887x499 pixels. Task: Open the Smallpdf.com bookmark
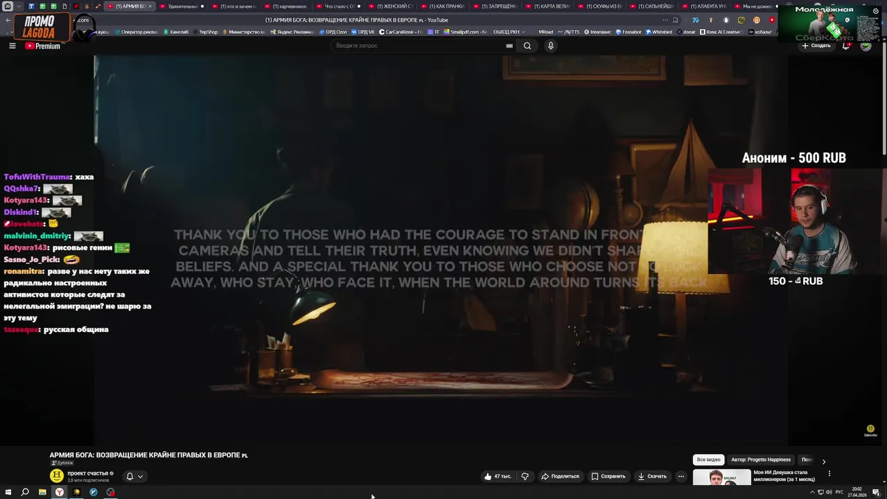click(465, 32)
